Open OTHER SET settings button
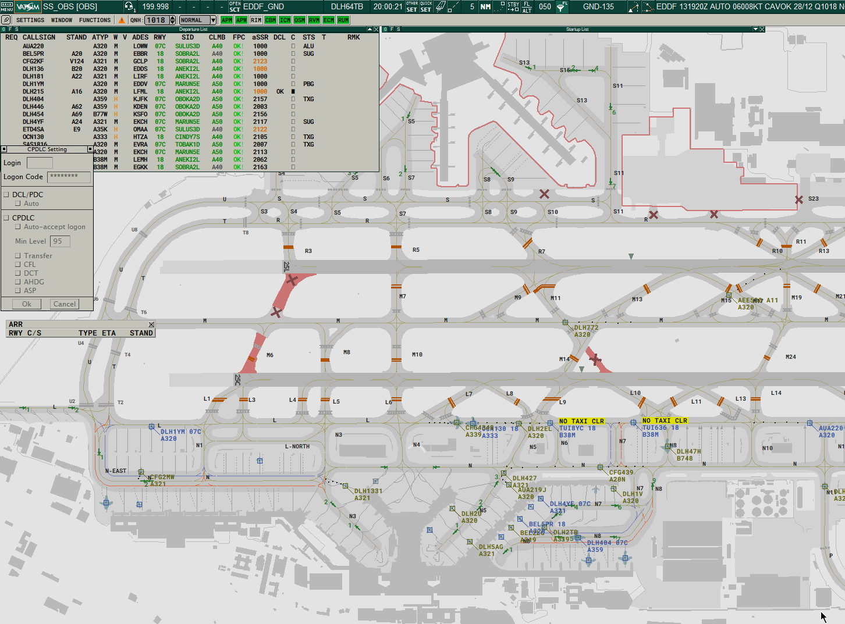The image size is (845, 624). pos(412,6)
